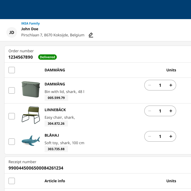Increase units for DAMMÄNG bin
Viewport: 191px width, 191px height.
(x=171, y=85)
